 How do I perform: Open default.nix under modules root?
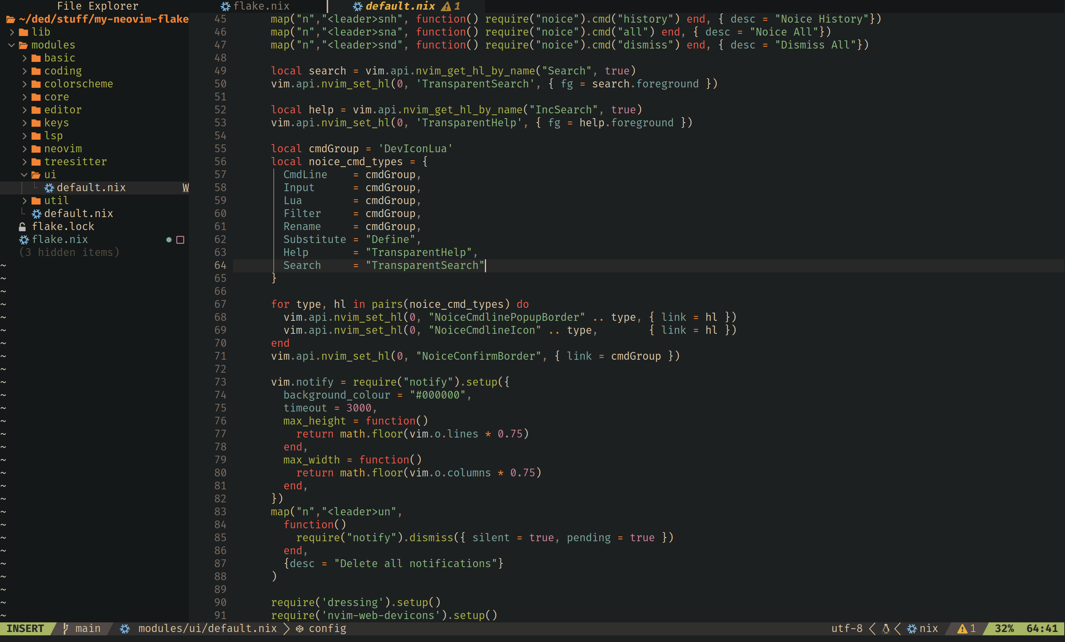(x=78, y=213)
